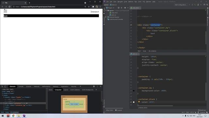The height and width of the screenshot is (118, 209).
Task: Open a new Chrome tab
Action: pos(29,3)
